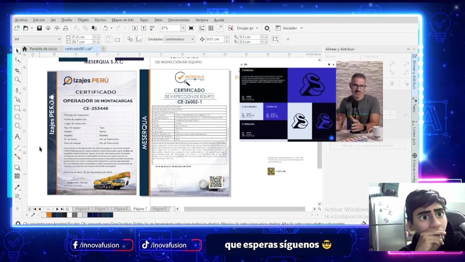465x262 pixels.
Task: Click the page width 21.0 cm field
Action: (x=82, y=37)
